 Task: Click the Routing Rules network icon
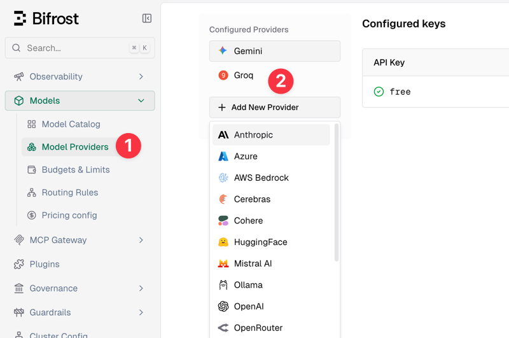click(31, 192)
